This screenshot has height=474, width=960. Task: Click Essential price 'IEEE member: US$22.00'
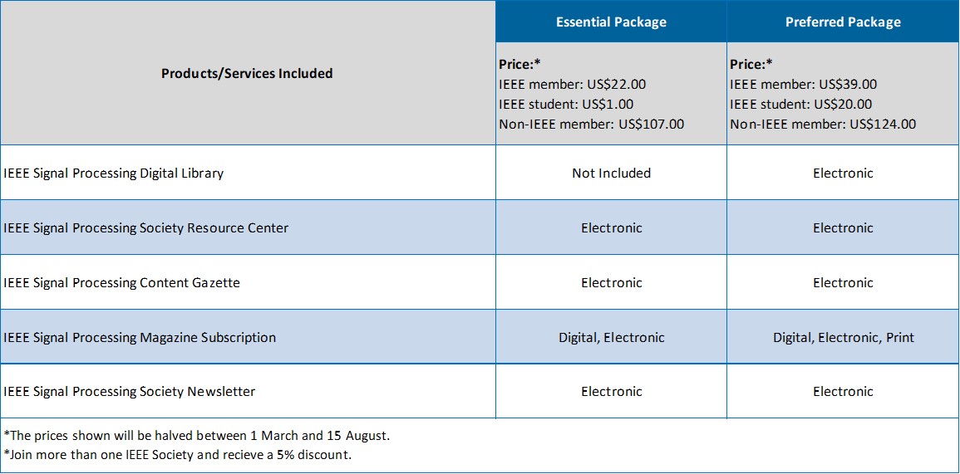pos(573,85)
